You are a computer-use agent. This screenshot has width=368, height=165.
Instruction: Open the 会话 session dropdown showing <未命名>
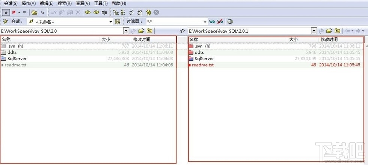pyautogui.click(x=70, y=22)
